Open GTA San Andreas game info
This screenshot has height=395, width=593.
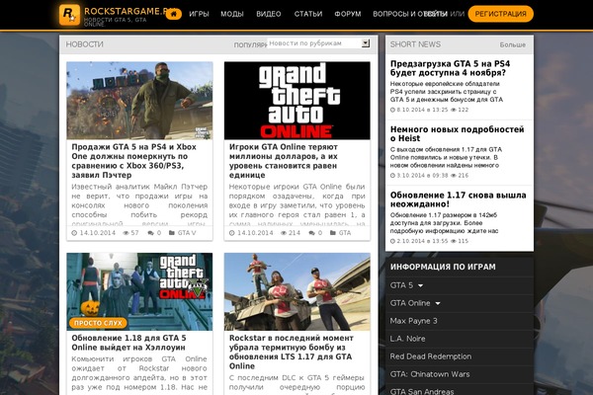click(x=422, y=391)
